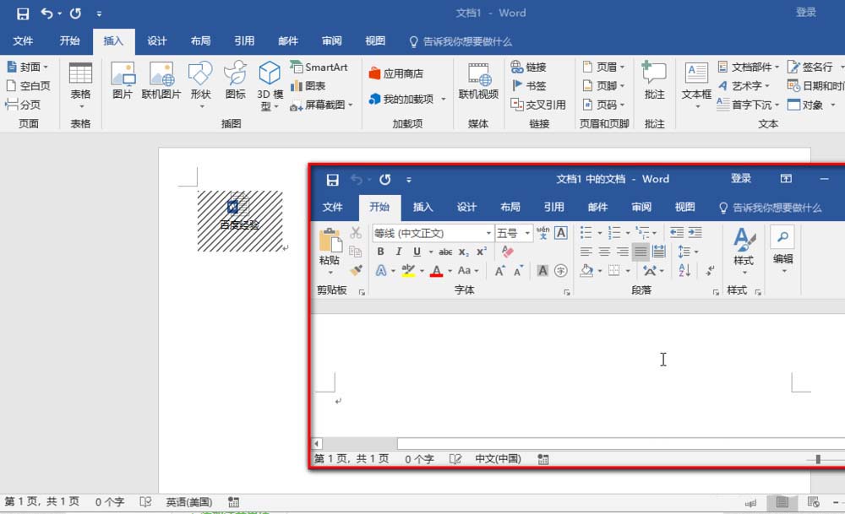Click the red font color button

coord(436,271)
